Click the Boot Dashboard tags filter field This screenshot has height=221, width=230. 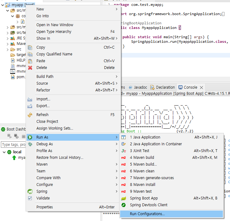coord(13,145)
